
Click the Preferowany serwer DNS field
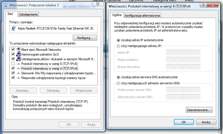pyautogui.click(x=183, y=90)
